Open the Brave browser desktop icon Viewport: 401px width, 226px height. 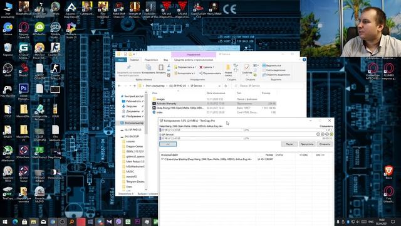click(x=388, y=172)
